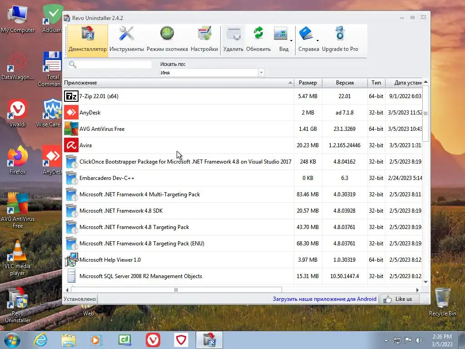Click the horizontal scroll right arrow
This screenshot has width=465, height=349.
418,290
